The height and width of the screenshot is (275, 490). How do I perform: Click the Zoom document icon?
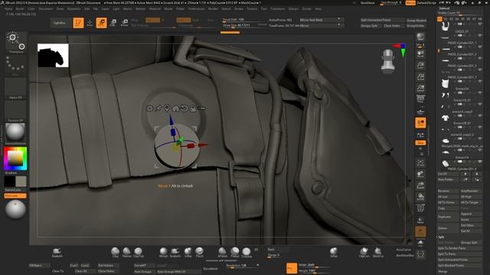[420, 65]
